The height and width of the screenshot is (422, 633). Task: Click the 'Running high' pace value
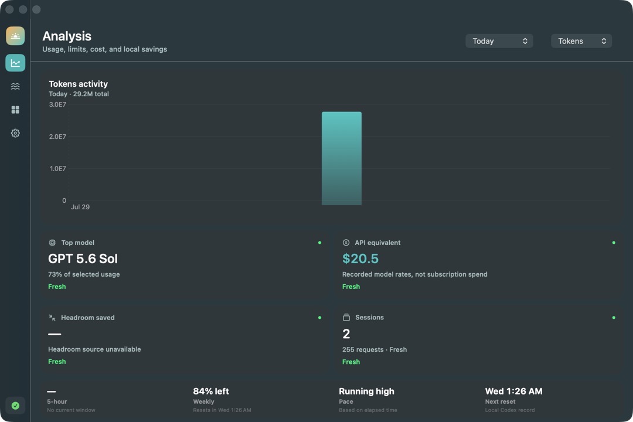[x=366, y=392]
